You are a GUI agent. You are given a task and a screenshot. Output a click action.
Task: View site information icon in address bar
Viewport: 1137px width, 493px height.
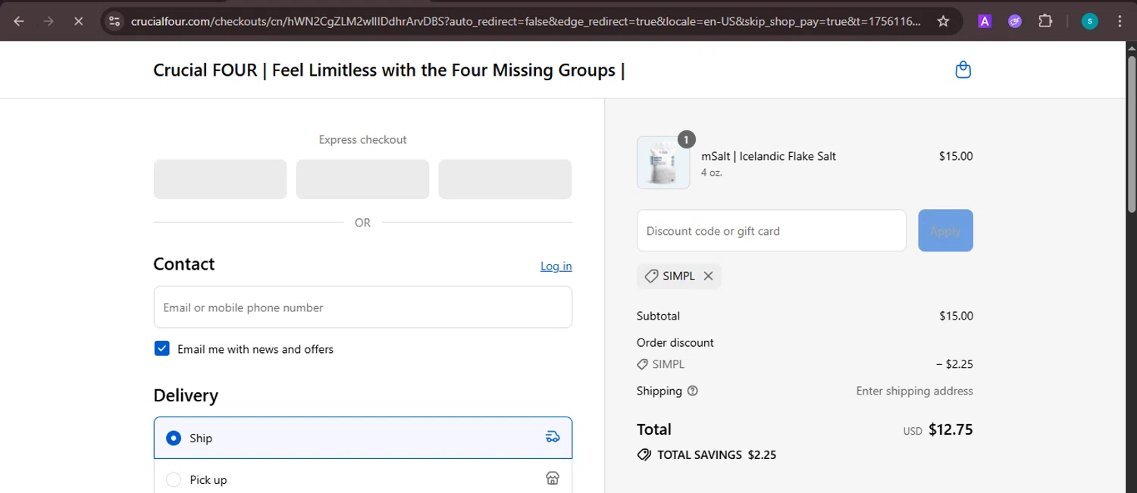click(114, 21)
